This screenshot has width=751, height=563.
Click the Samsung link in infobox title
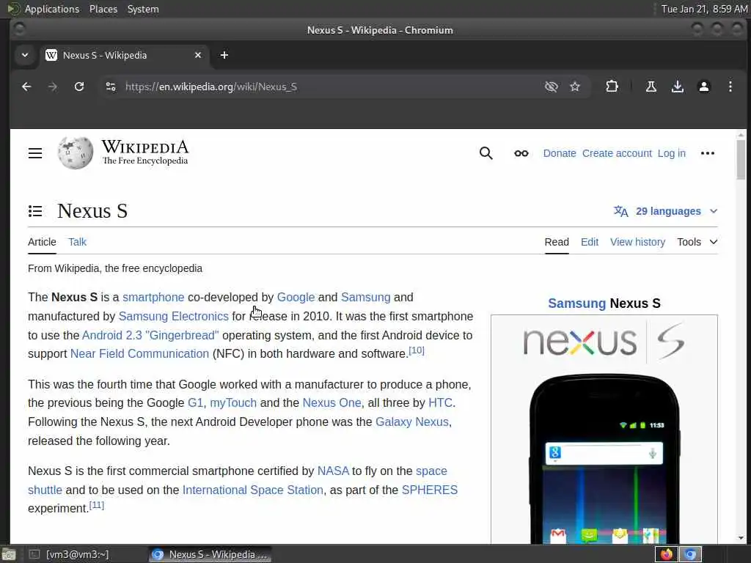[x=576, y=303]
